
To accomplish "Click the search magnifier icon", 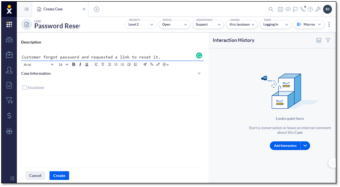I will pos(271,9).
